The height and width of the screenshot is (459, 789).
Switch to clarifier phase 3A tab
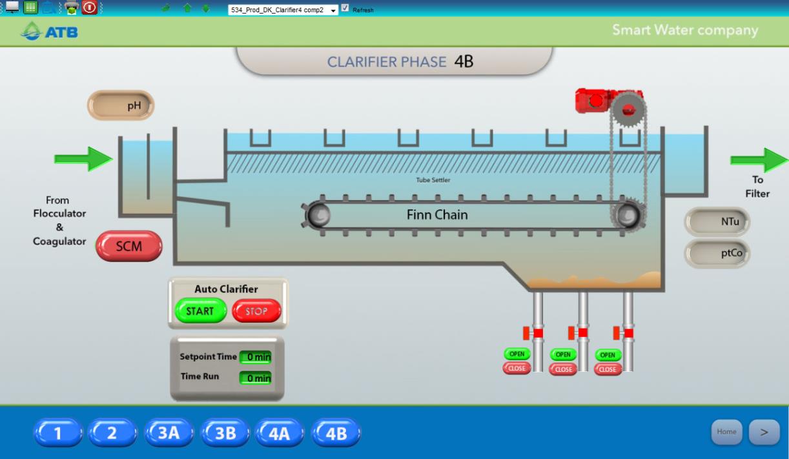tap(169, 433)
